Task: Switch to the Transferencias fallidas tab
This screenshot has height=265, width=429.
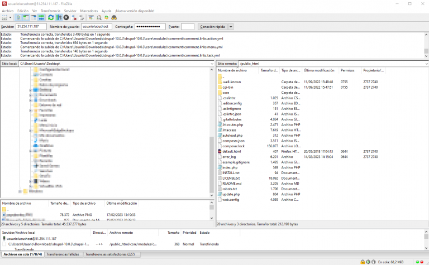Action: click(62, 254)
